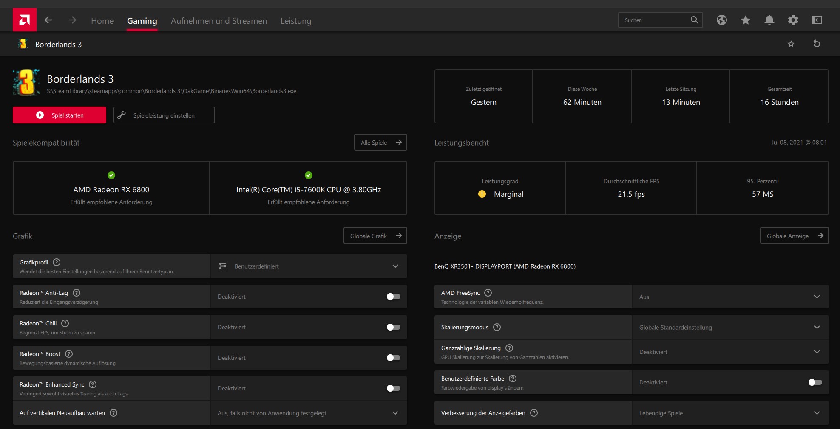Click the Marginal warning icon
Image resolution: width=840 pixels, height=429 pixels.
click(482, 194)
